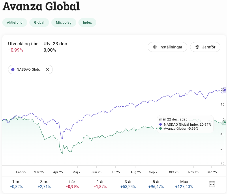Image resolution: width=227 pixels, height=194 pixels.
Task: Click the Jun 25 point on chart axis
Action: click(96, 172)
